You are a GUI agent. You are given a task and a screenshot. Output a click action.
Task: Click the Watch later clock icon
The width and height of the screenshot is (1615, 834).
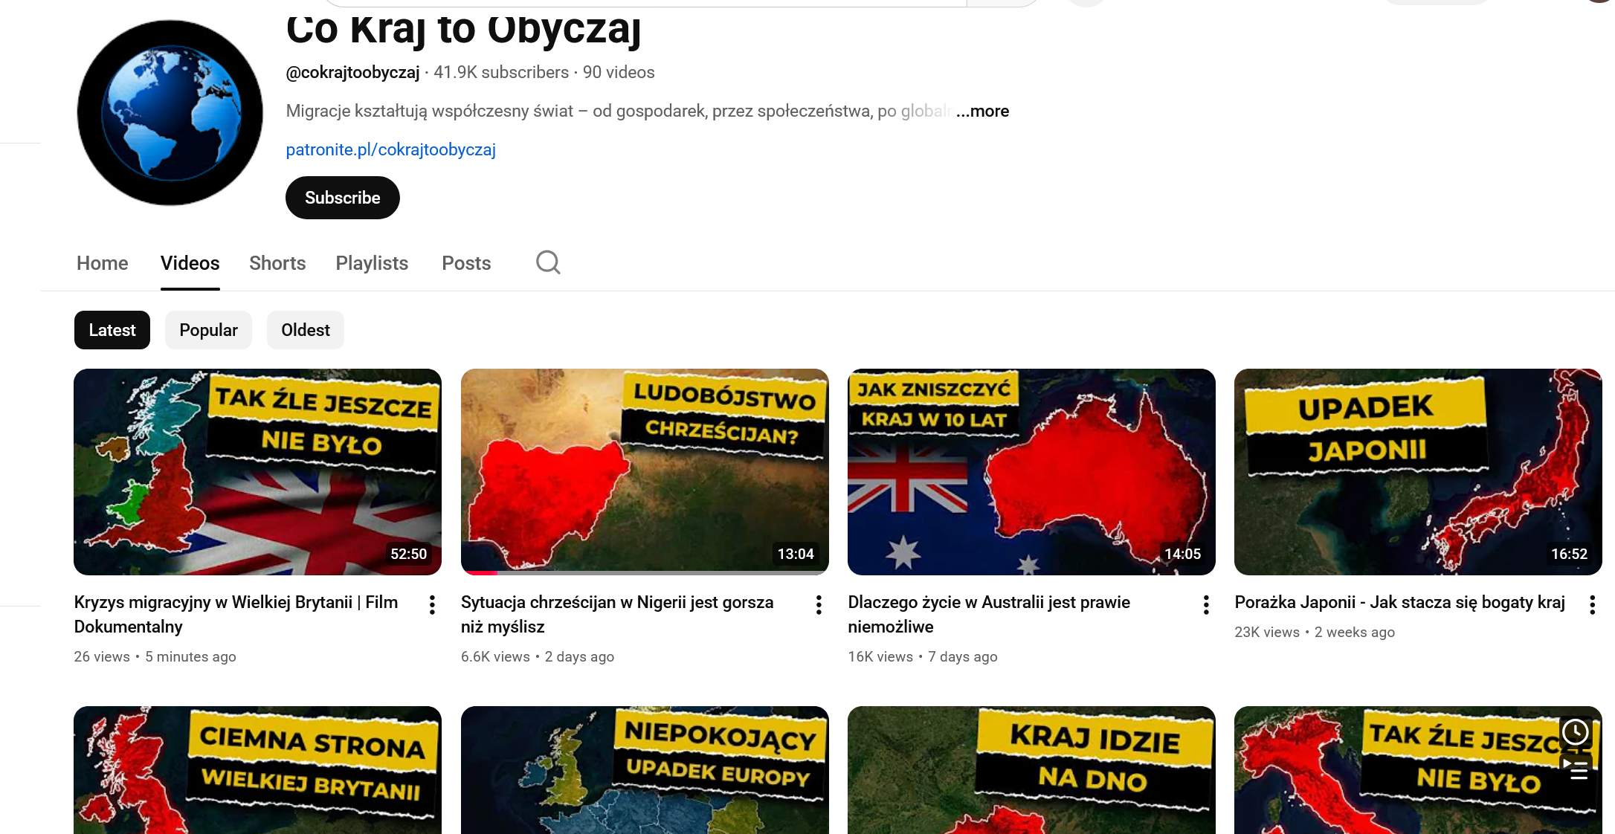(x=1576, y=732)
